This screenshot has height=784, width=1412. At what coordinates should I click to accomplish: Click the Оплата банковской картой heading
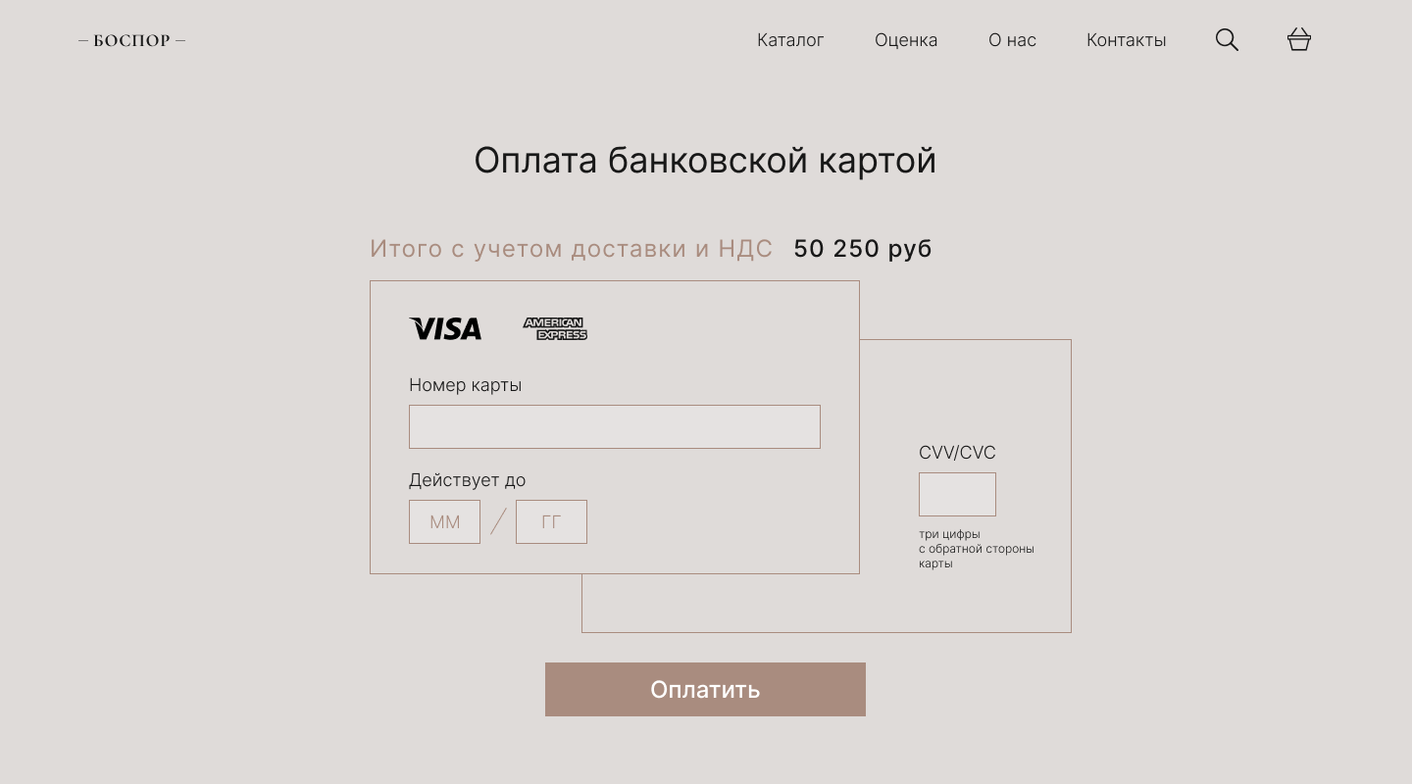tap(705, 161)
